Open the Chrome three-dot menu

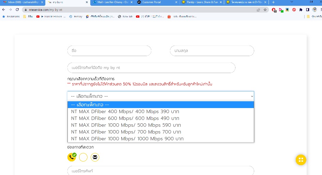click(321, 10)
